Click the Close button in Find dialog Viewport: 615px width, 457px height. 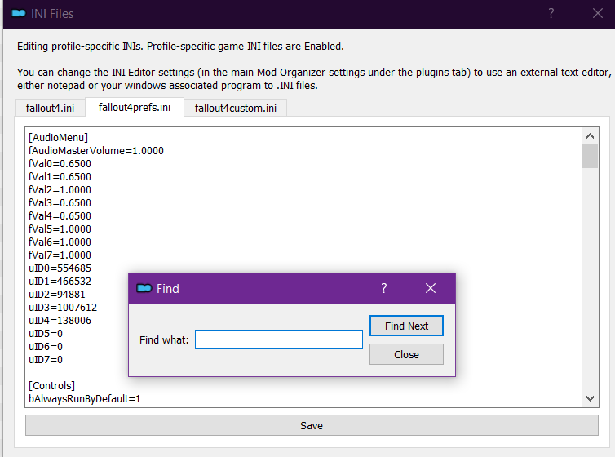[x=406, y=354]
